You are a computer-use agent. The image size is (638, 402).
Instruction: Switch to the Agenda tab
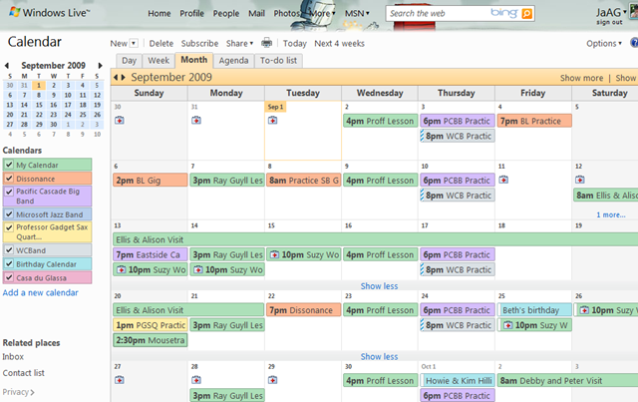click(x=233, y=60)
